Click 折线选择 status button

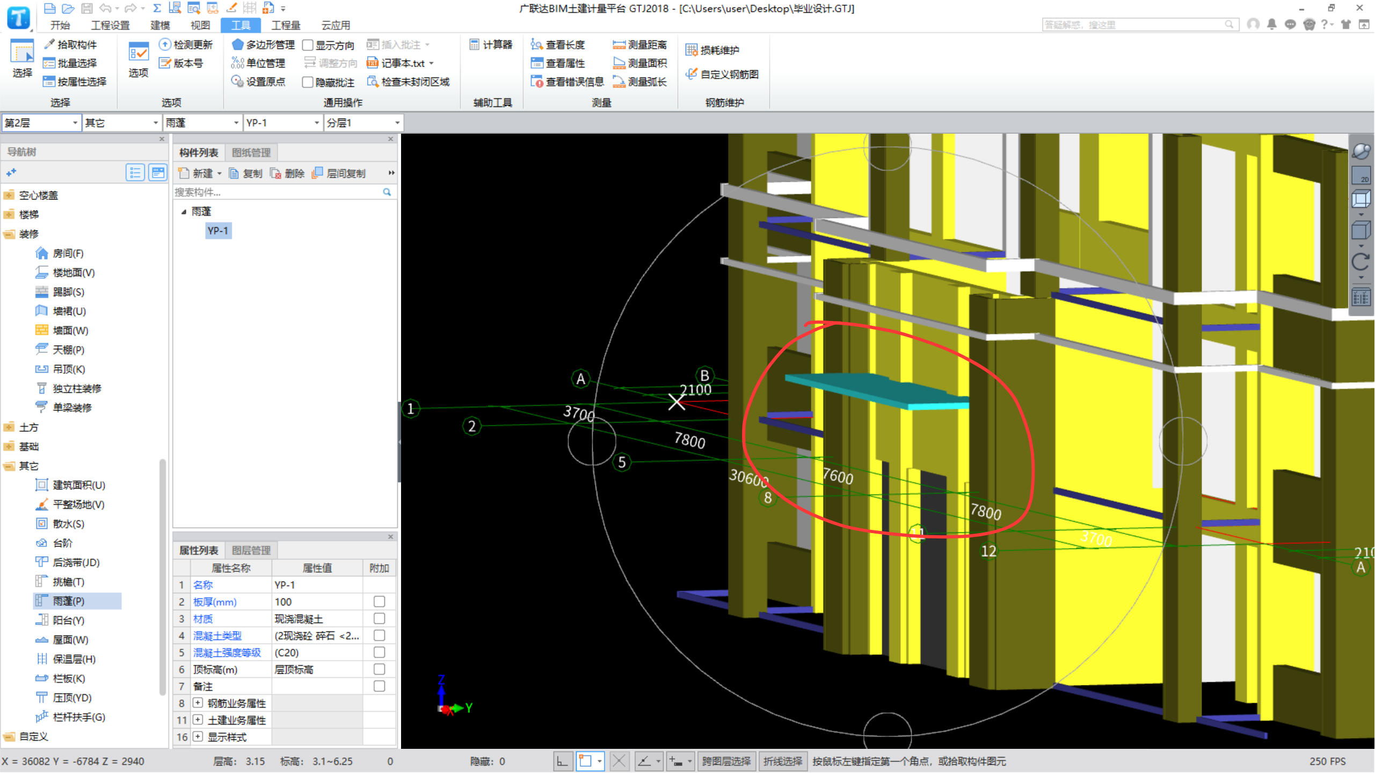[x=782, y=761]
